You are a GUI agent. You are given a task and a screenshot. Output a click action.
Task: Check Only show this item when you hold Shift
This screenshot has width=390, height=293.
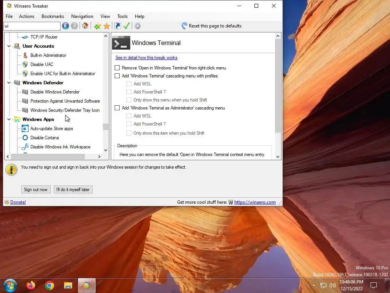tap(129, 133)
